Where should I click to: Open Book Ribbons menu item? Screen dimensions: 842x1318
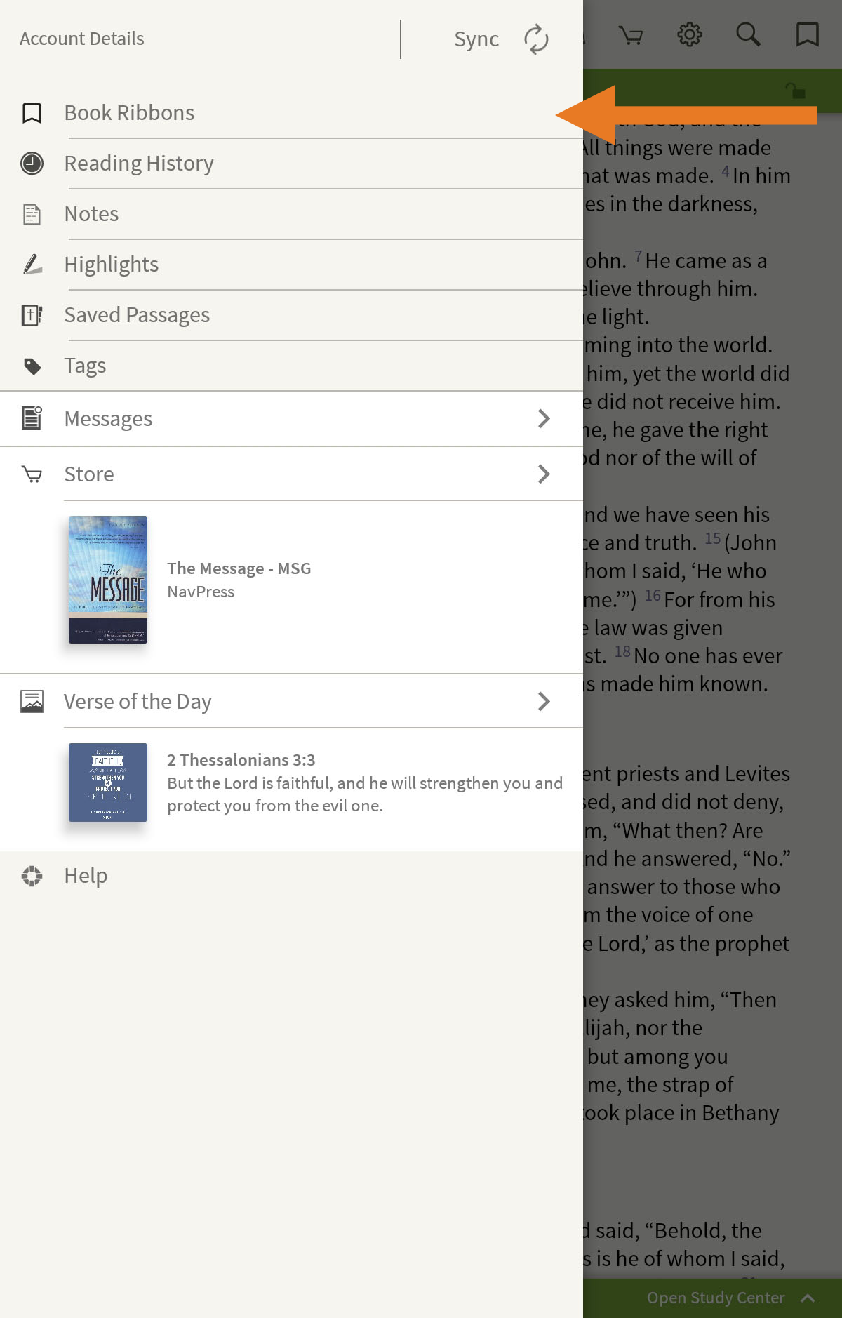coord(130,113)
